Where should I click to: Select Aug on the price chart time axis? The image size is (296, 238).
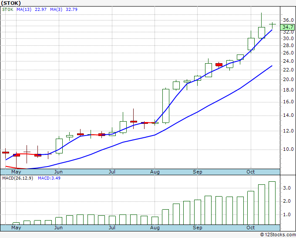(x=154, y=172)
